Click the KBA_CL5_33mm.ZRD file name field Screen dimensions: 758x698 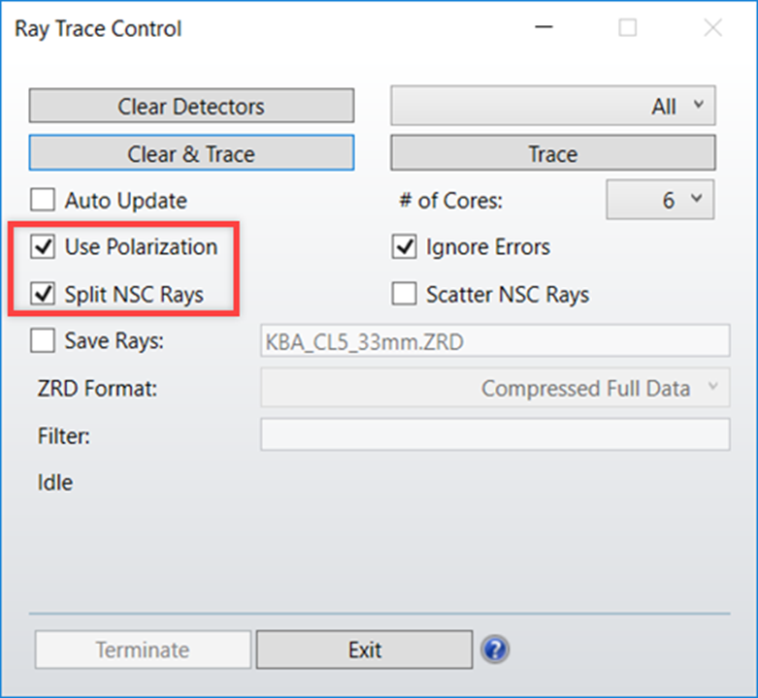495,341
